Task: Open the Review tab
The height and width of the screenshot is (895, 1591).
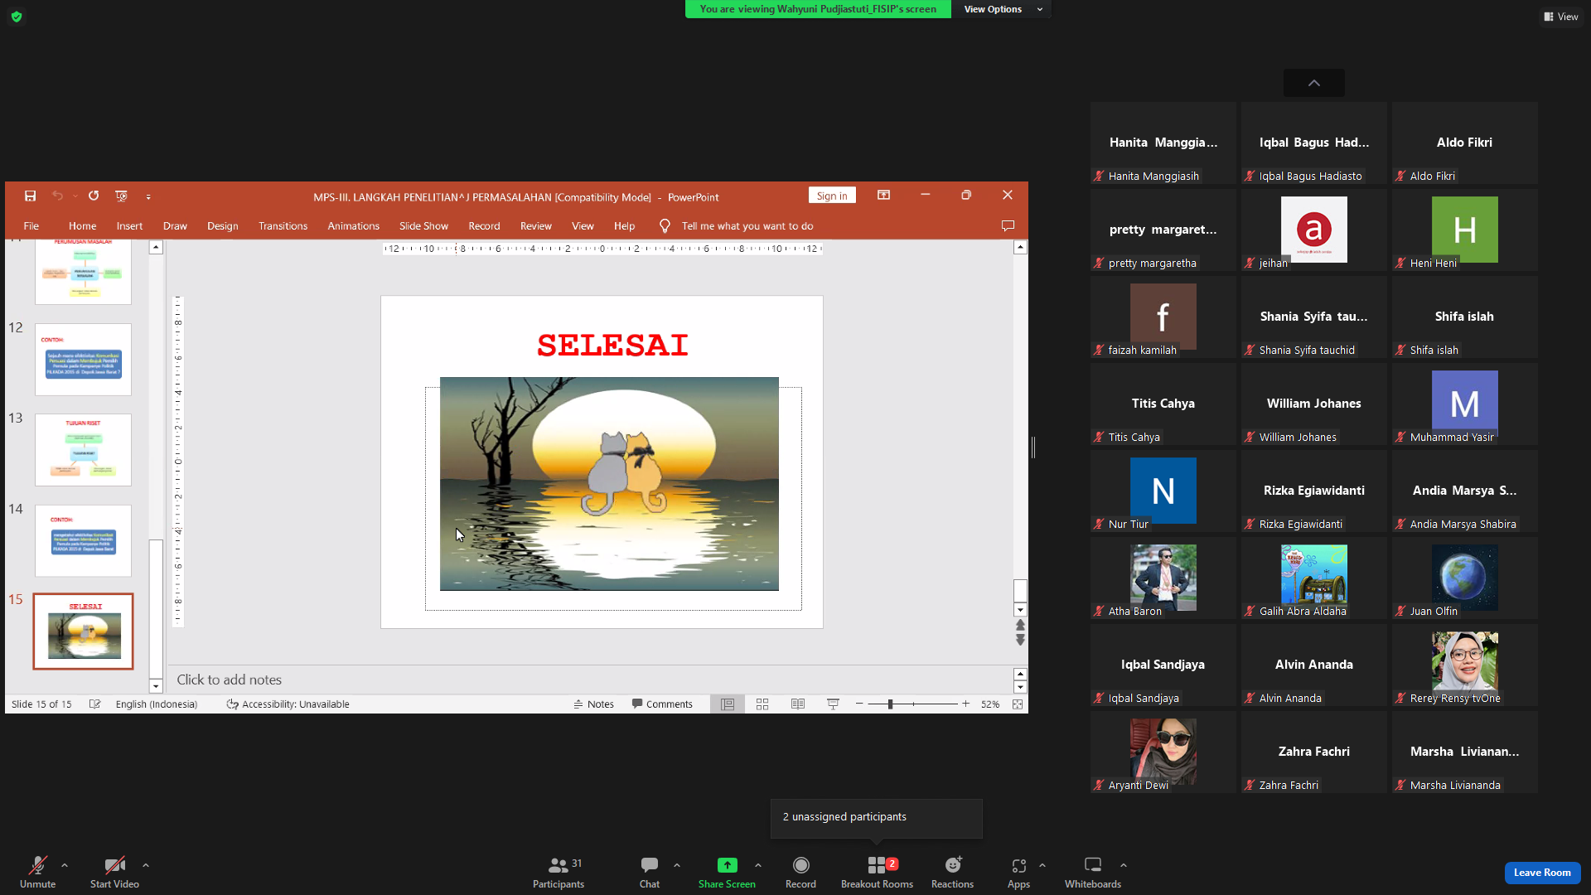Action: pos(535,225)
